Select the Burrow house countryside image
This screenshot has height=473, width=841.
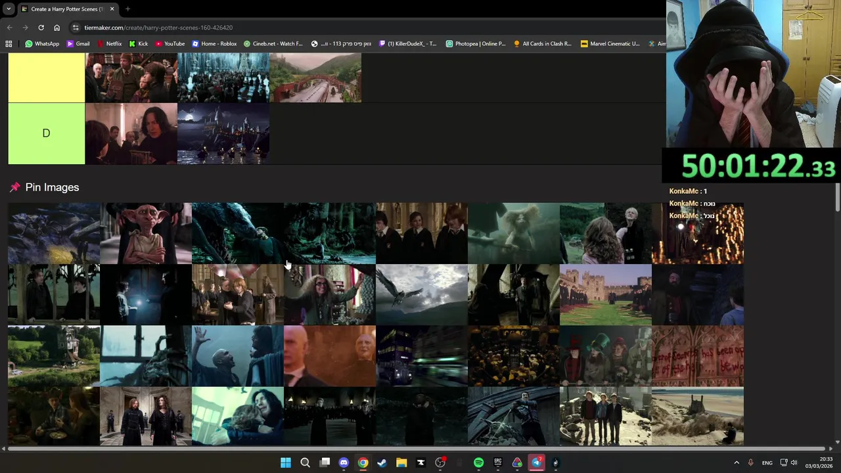[x=54, y=355]
